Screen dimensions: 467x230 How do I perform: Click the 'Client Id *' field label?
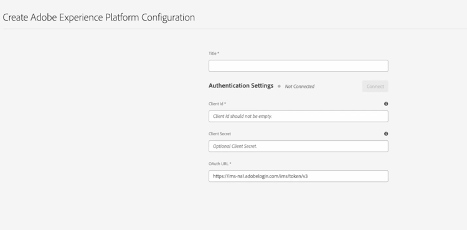(x=217, y=104)
